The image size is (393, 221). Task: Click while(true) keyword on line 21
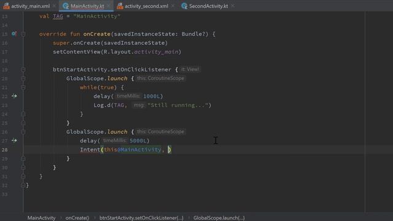[x=98, y=87]
